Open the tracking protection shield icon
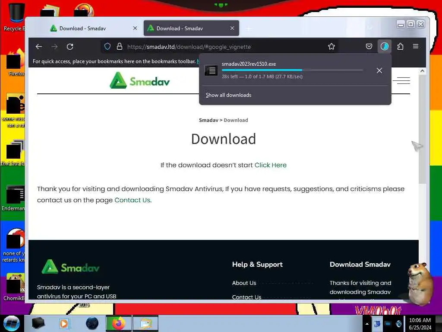The width and height of the screenshot is (442, 332). pos(107,47)
